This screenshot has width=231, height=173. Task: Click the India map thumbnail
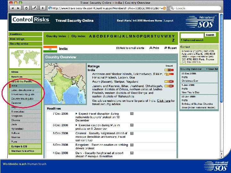pyautogui.click(x=65, y=84)
